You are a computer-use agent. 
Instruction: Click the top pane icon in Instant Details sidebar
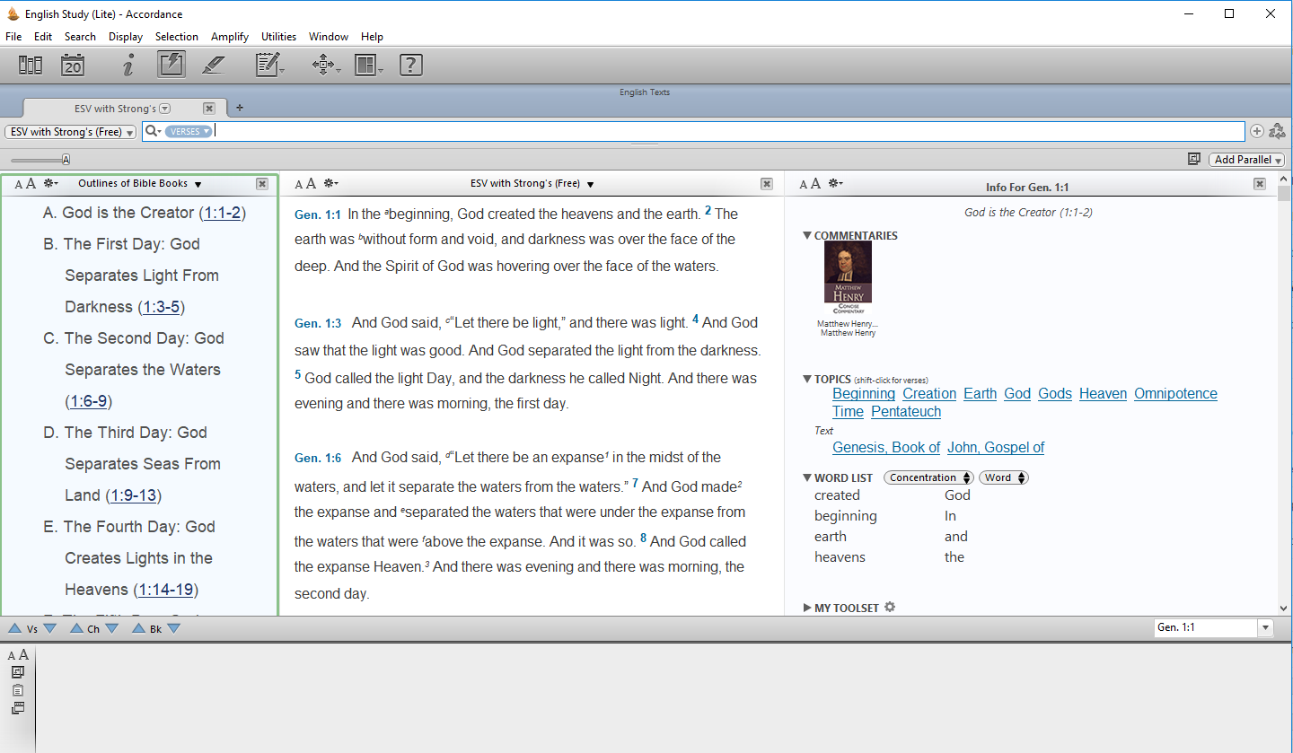click(18, 672)
